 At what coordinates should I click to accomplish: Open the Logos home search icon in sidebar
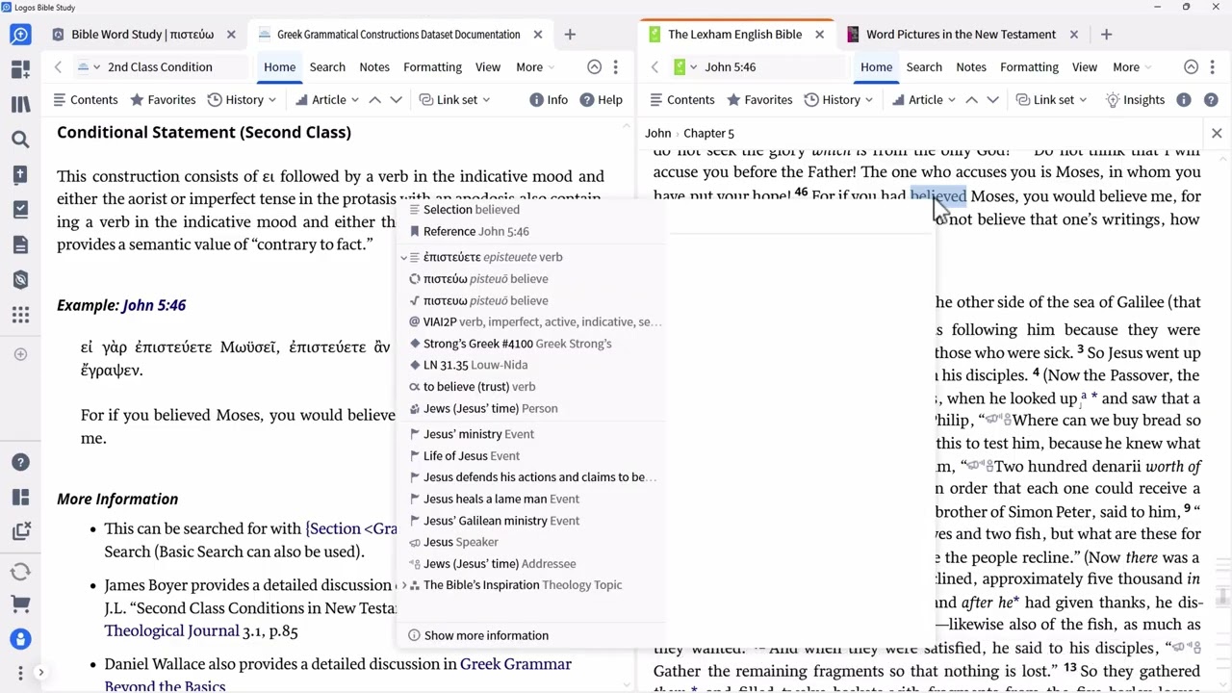(x=20, y=35)
